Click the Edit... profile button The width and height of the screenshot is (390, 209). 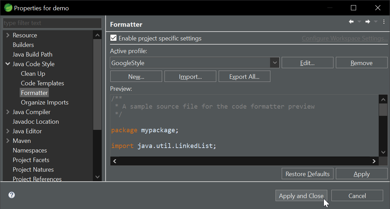(307, 63)
